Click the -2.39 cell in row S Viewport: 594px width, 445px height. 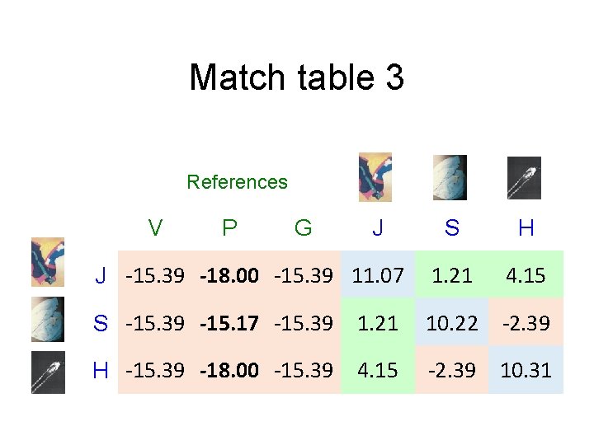point(526,323)
